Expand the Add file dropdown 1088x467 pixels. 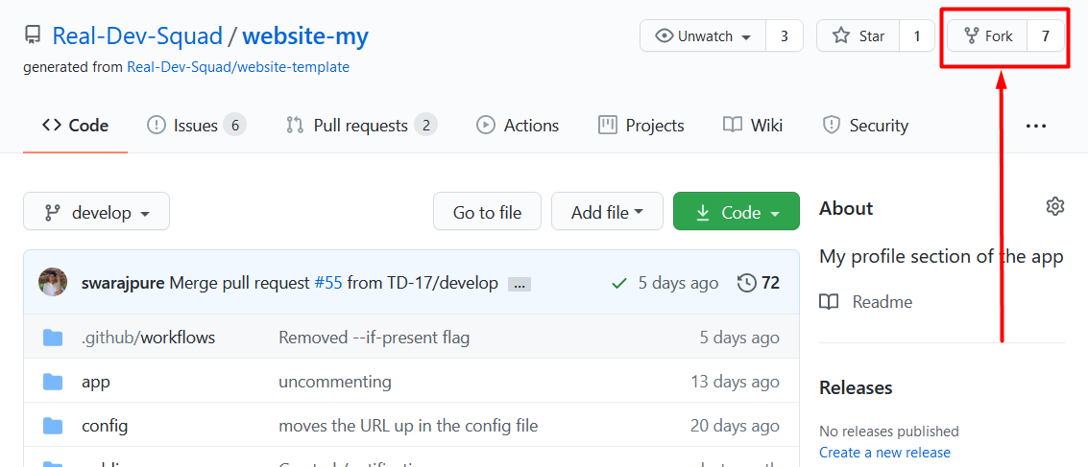[x=607, y=212]
